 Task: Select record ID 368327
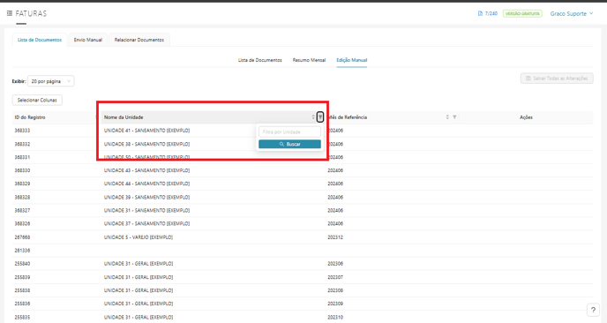point(22,210)
